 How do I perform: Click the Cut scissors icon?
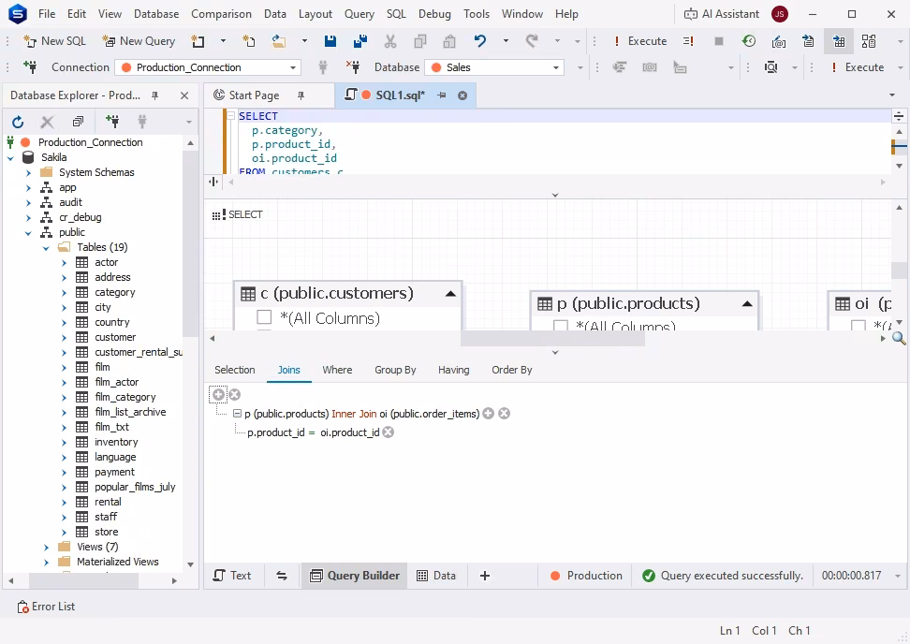[390, 41]
